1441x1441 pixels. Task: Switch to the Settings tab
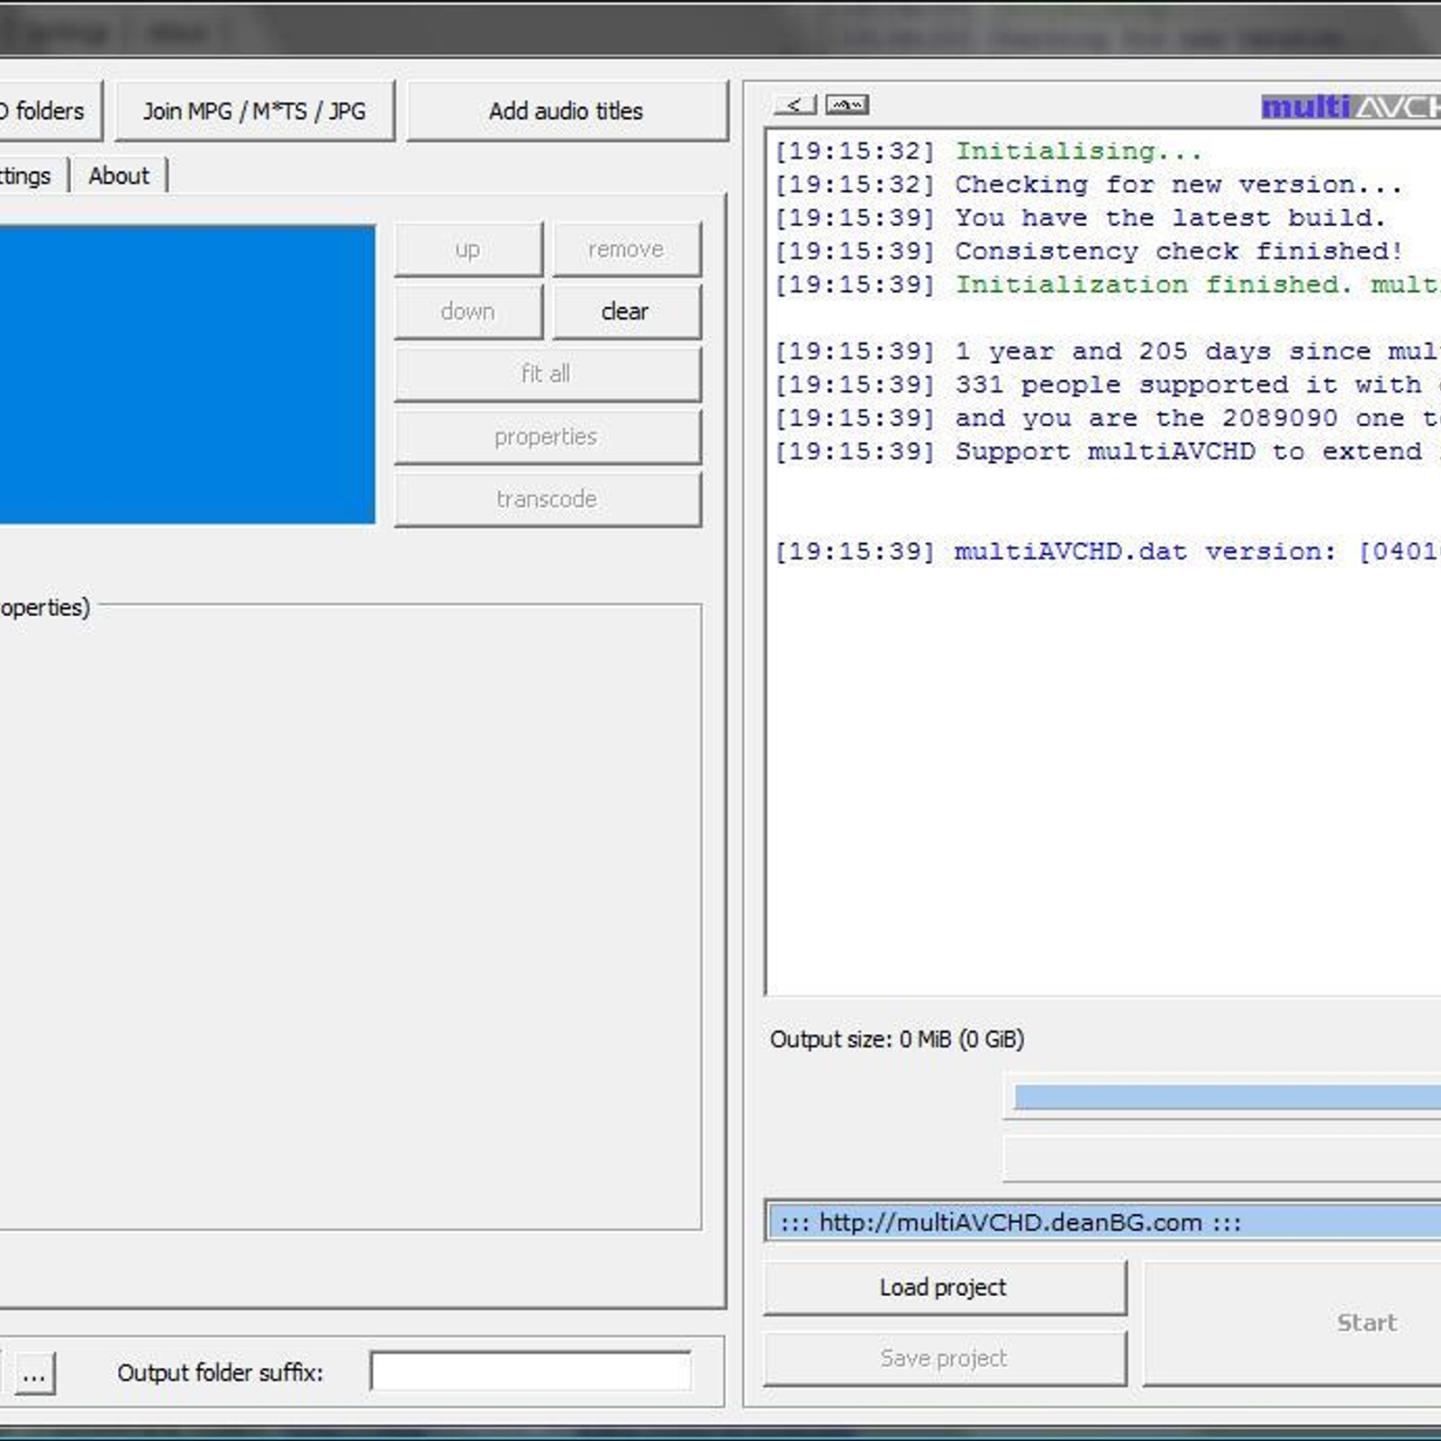27,176
